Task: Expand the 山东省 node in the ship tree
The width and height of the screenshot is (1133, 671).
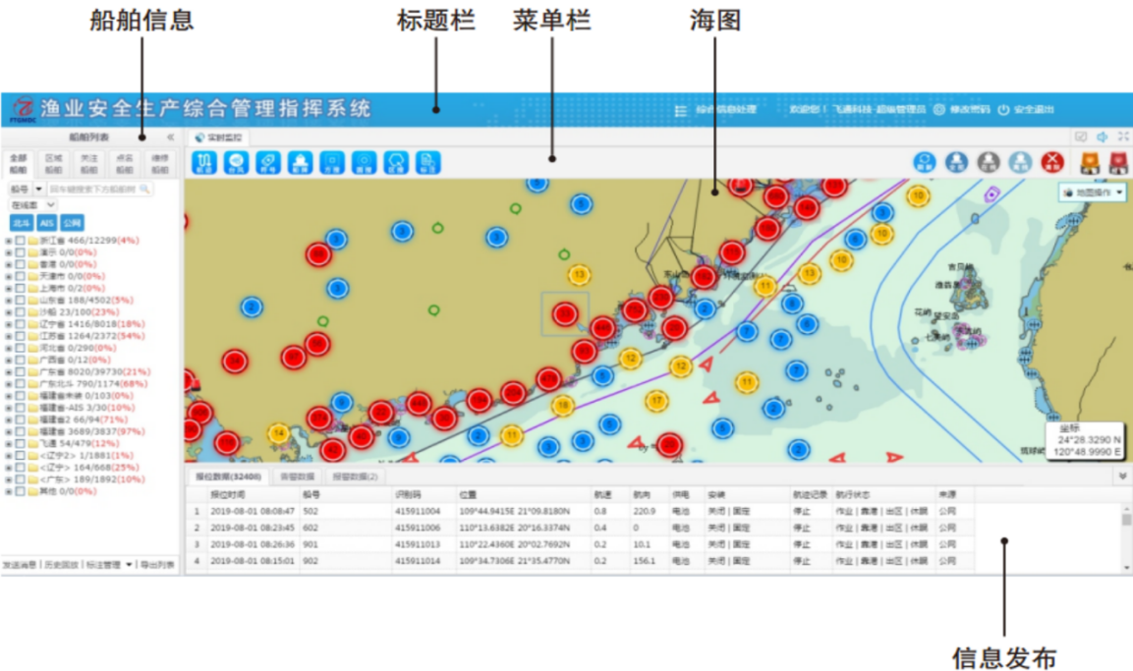Action: coord(7,302)
